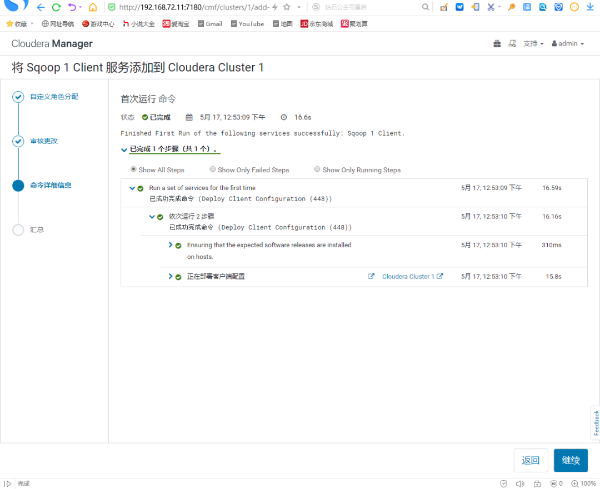Open the 京东商城 bookmark
Screen dimensions: 600x489
(x=317, y=24)
